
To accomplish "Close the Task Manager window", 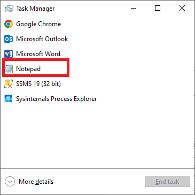I will coord(182,8).
